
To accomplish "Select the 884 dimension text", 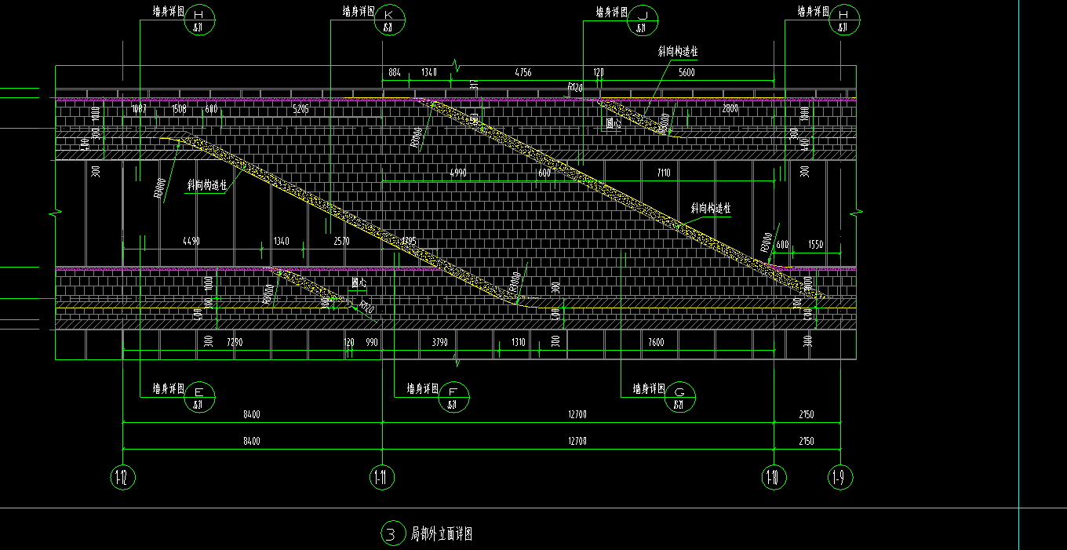I will click(x=395, y=72).
